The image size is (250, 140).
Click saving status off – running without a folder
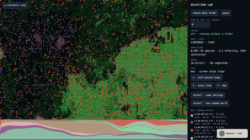click(x=212, y=34)
